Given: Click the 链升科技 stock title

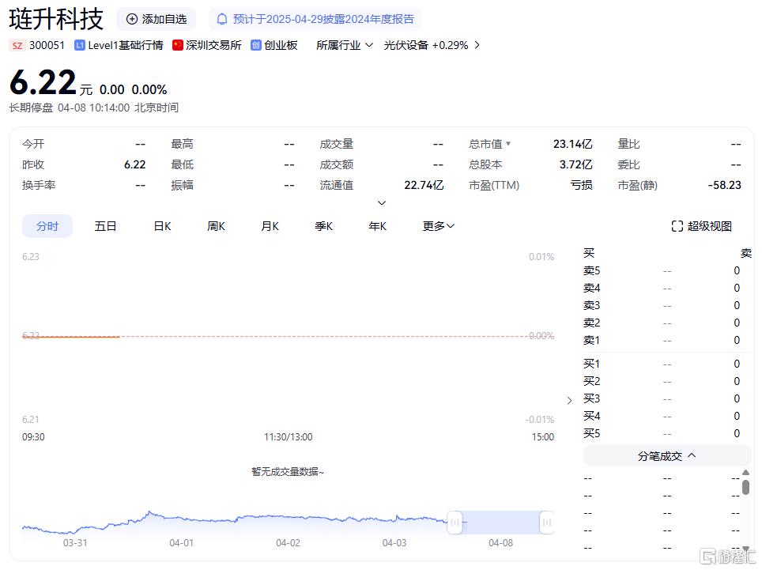Looking at the screenshot, I should pyautogui.click(x=56, y=20).
